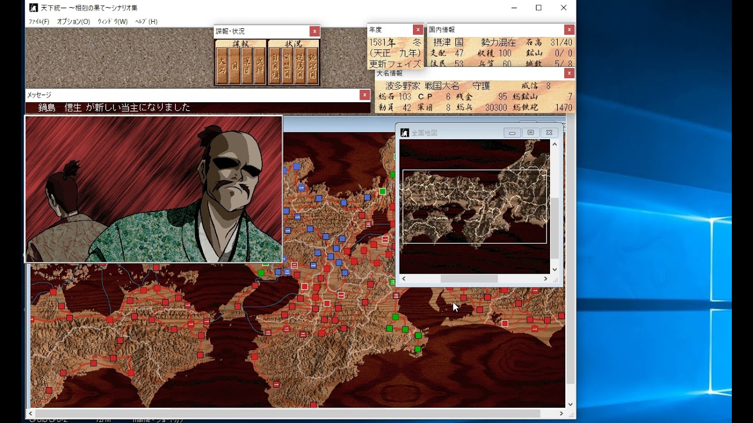Screen dimensions: 753x423
Task: Click the down arrow of 全国地図 scrollbar
Action: click(554, 270)
